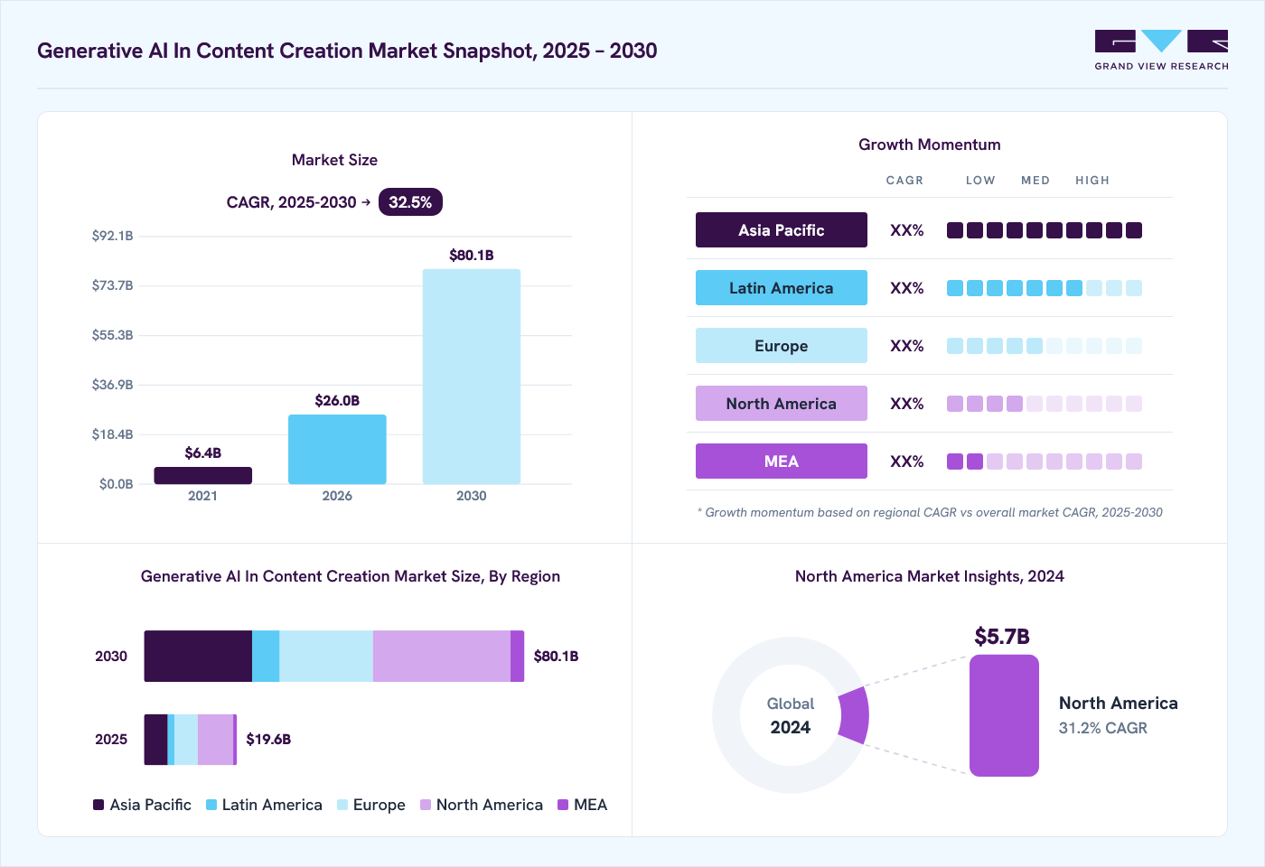The height and width of the screenshot is (867, 1265).
Task: Click the North America region label in Growth Momentum
Action: pos(782,404)
